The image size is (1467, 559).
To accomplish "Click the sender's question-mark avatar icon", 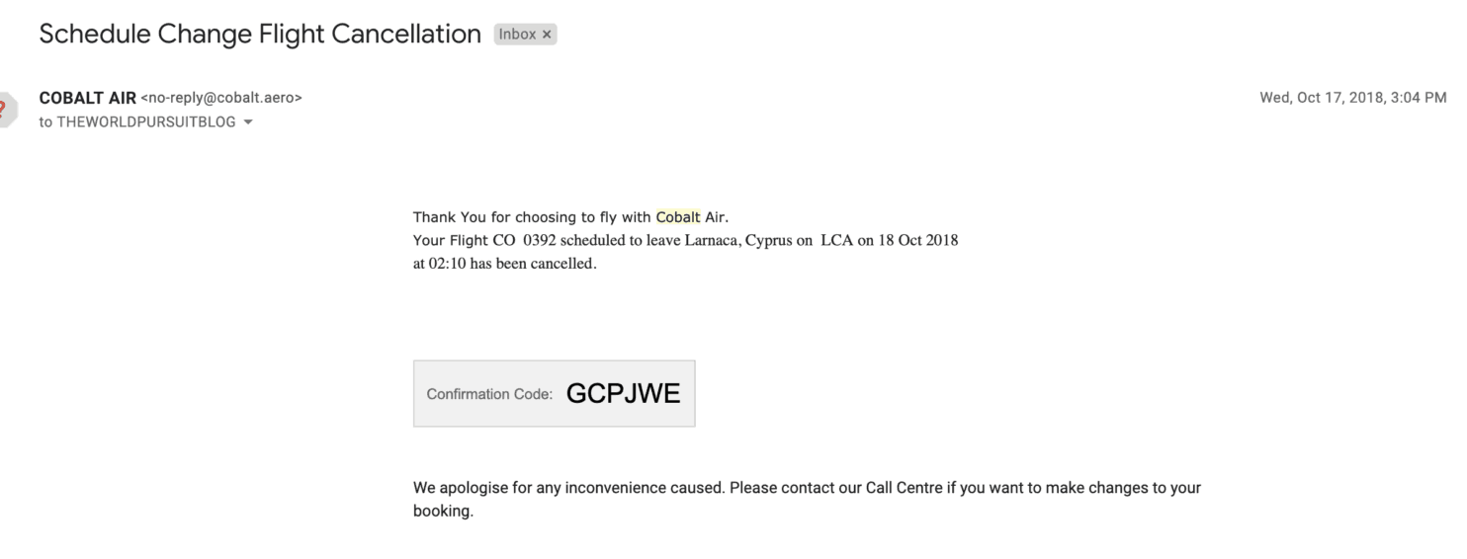I will pyautogui.click(x=7, y=110).
